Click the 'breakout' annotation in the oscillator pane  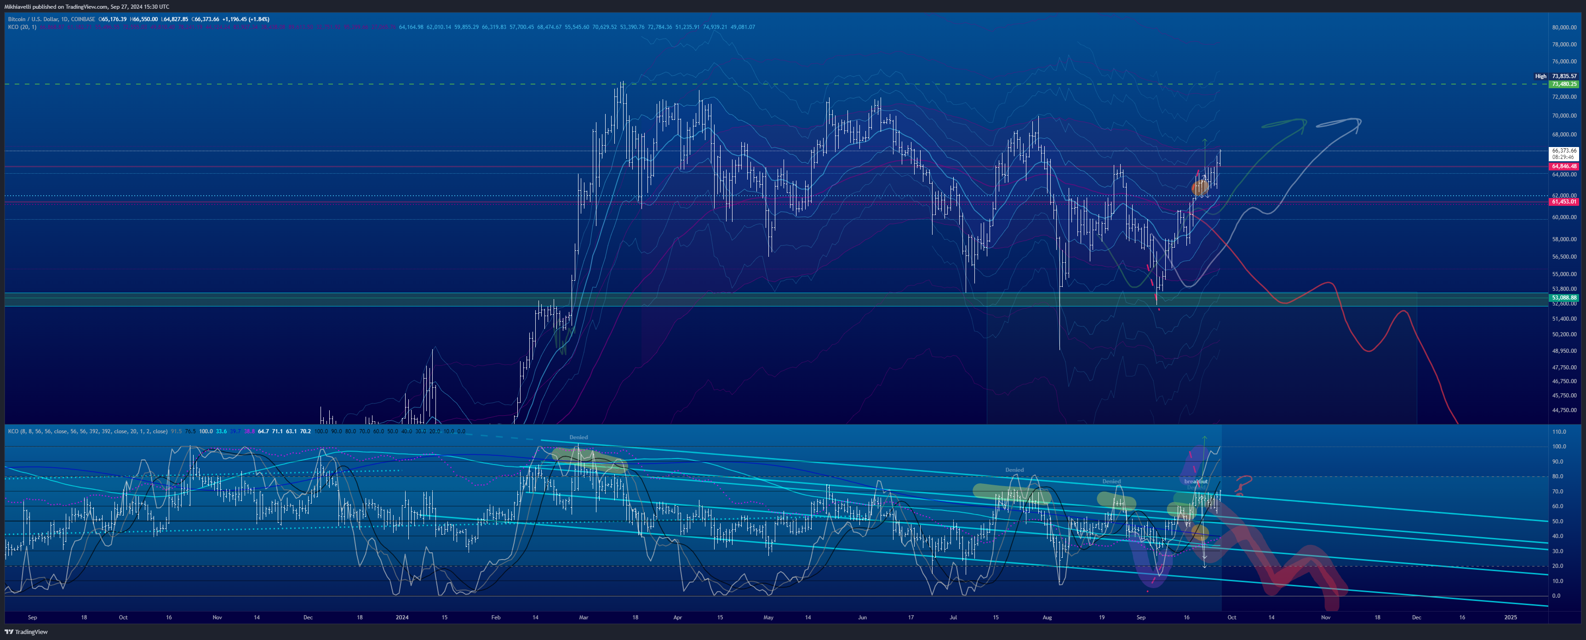point(1196,481)
